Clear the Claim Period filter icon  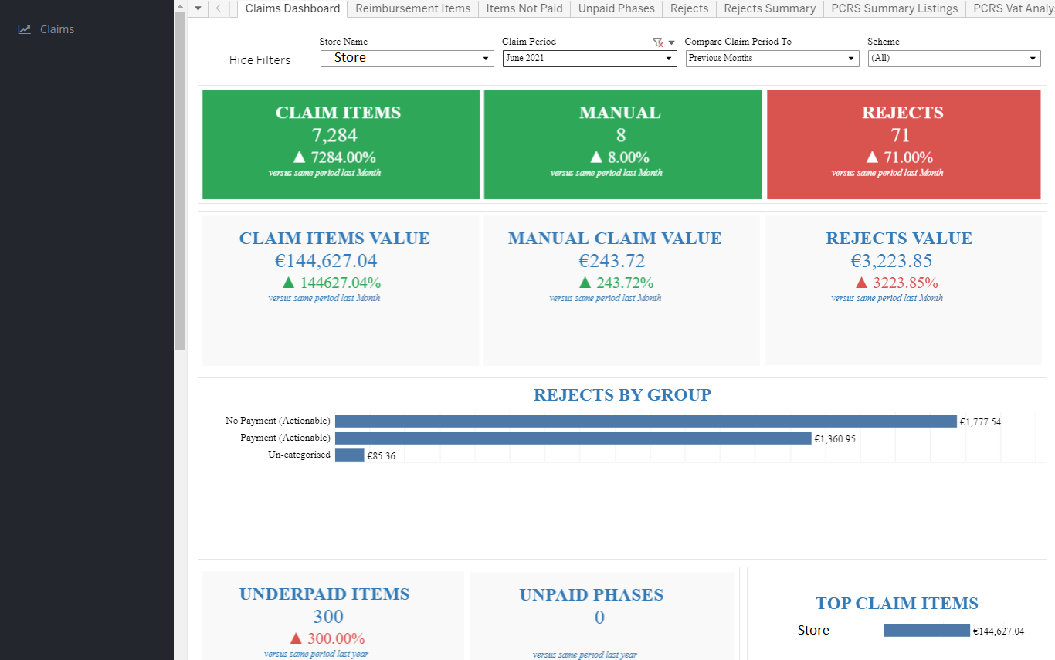657,42
